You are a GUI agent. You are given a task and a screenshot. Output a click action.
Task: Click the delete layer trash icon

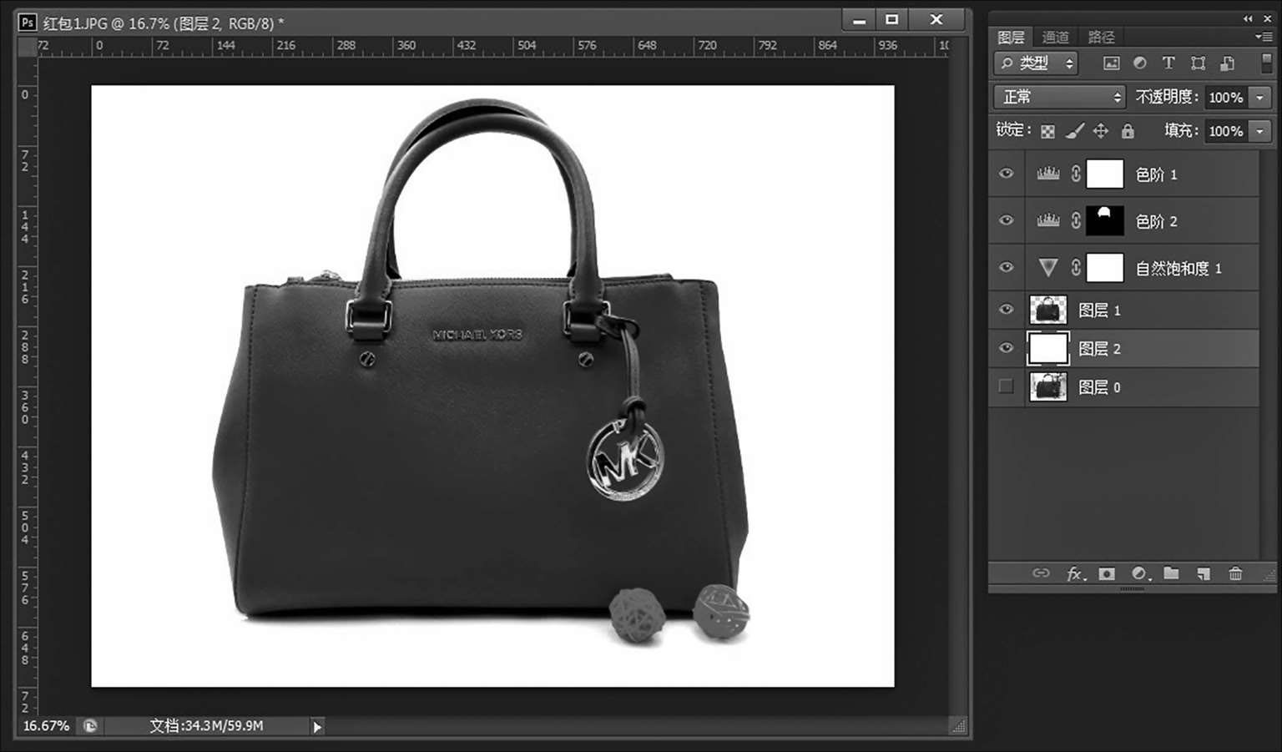[x=1235, y=573]
